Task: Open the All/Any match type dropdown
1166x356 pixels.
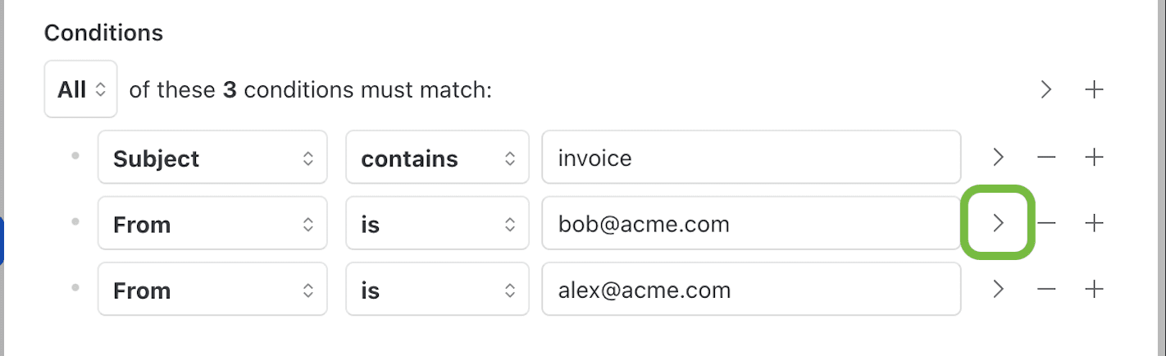Action: point(80,89)
